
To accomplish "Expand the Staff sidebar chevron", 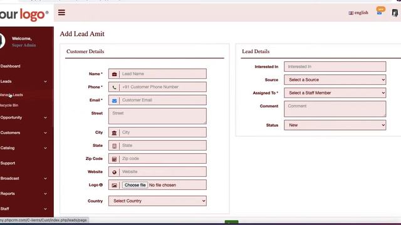I will pos(45,209).
